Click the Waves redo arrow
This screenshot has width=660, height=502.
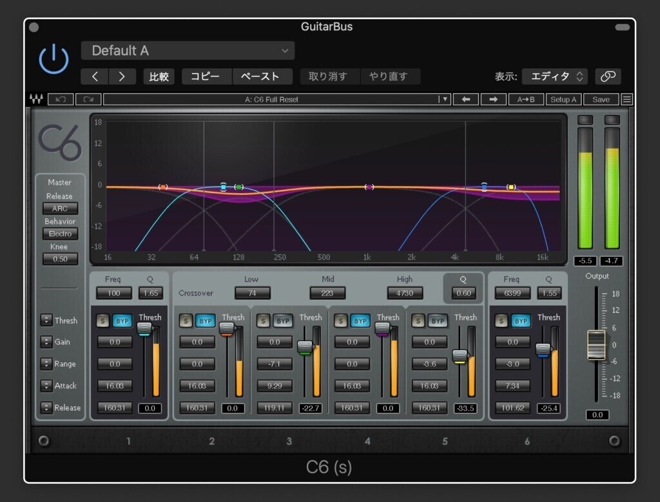[88, 99]
